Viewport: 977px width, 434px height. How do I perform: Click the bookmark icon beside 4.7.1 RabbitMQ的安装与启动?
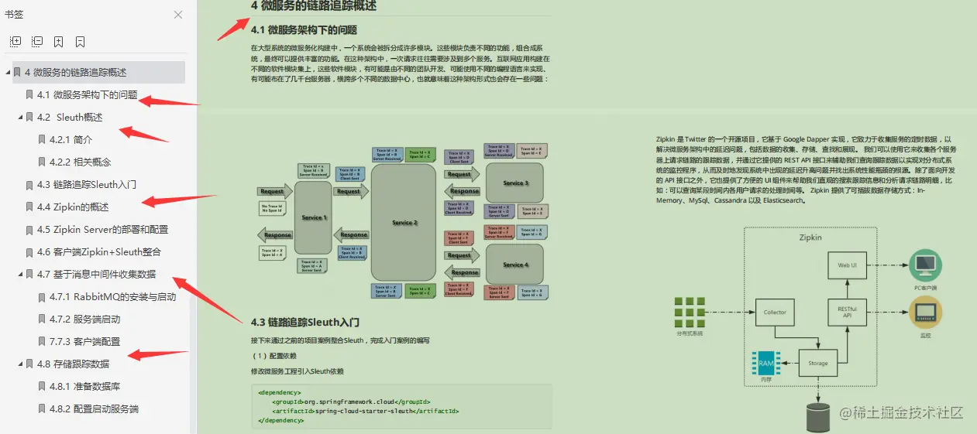(x=42, y=297)
